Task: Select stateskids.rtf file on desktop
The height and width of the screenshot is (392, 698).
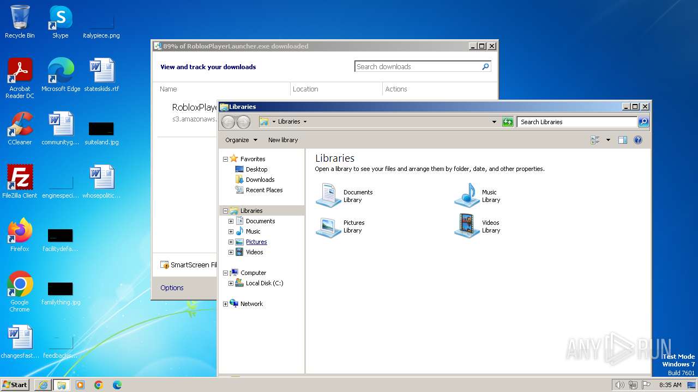Action: [101, 75]
